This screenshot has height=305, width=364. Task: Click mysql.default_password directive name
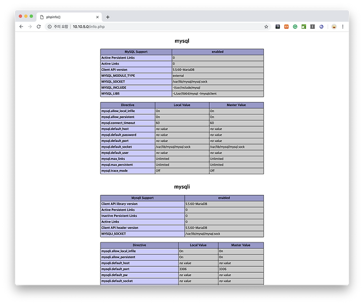[119, 135]
